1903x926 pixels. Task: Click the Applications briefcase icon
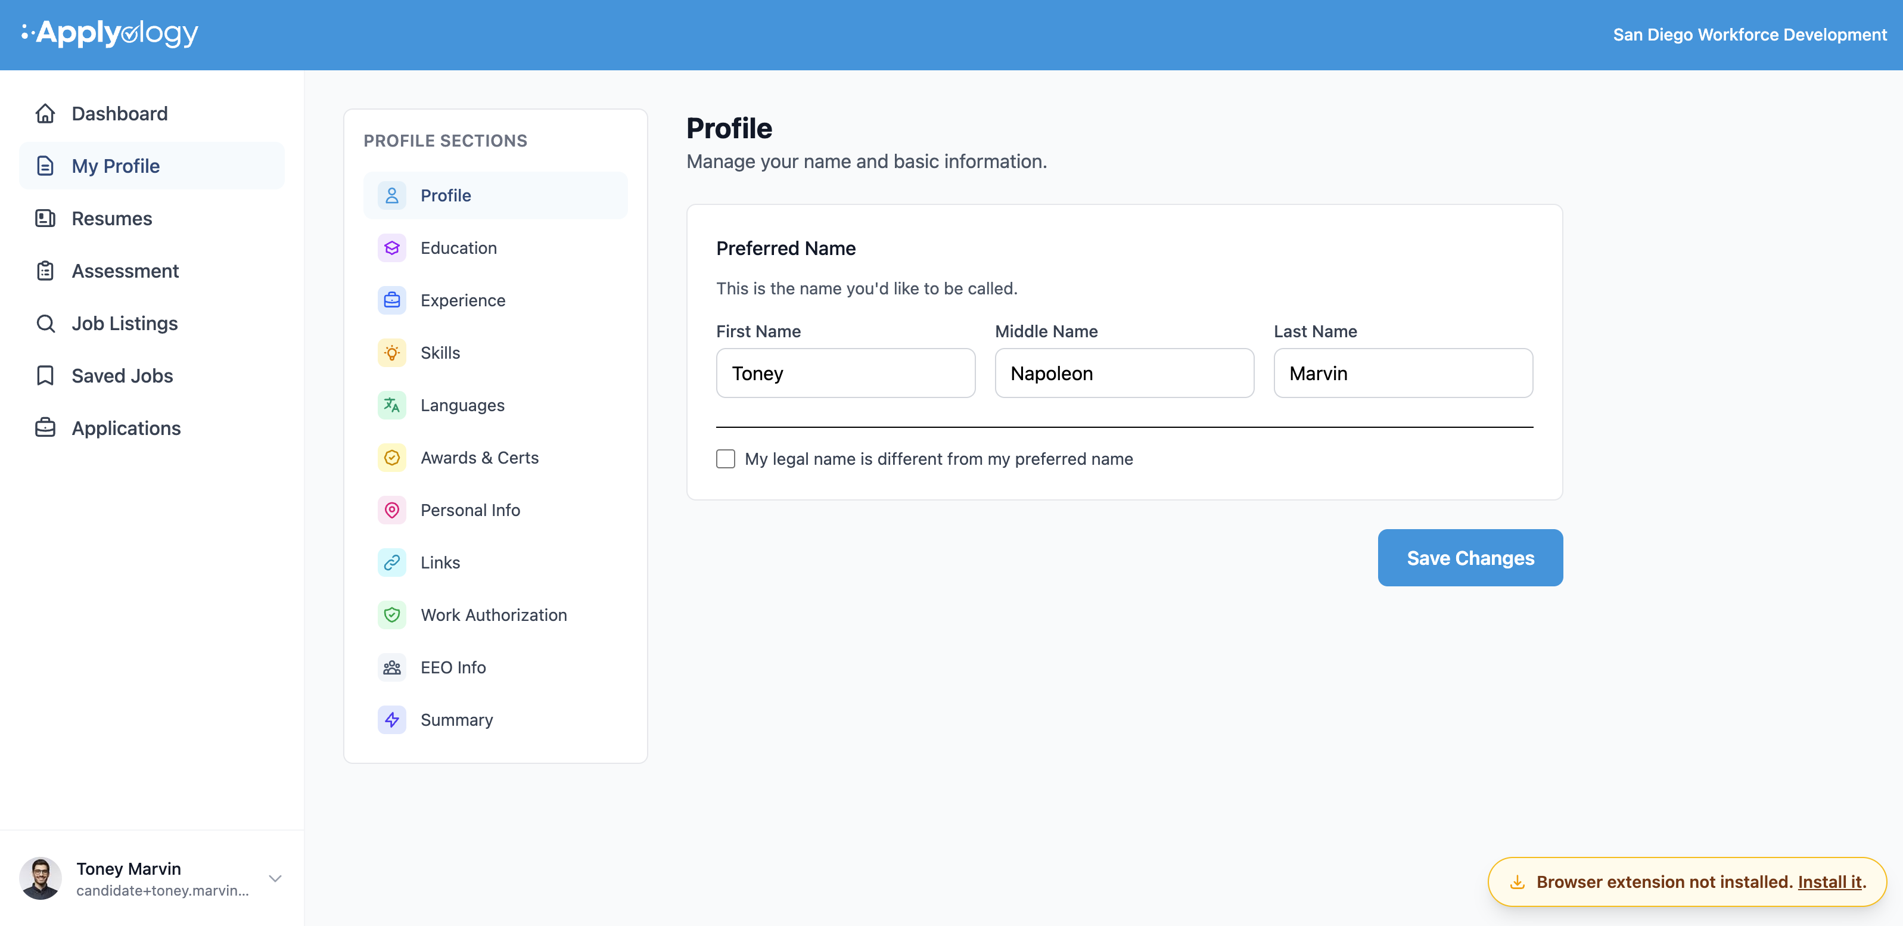tap(45, 428)
